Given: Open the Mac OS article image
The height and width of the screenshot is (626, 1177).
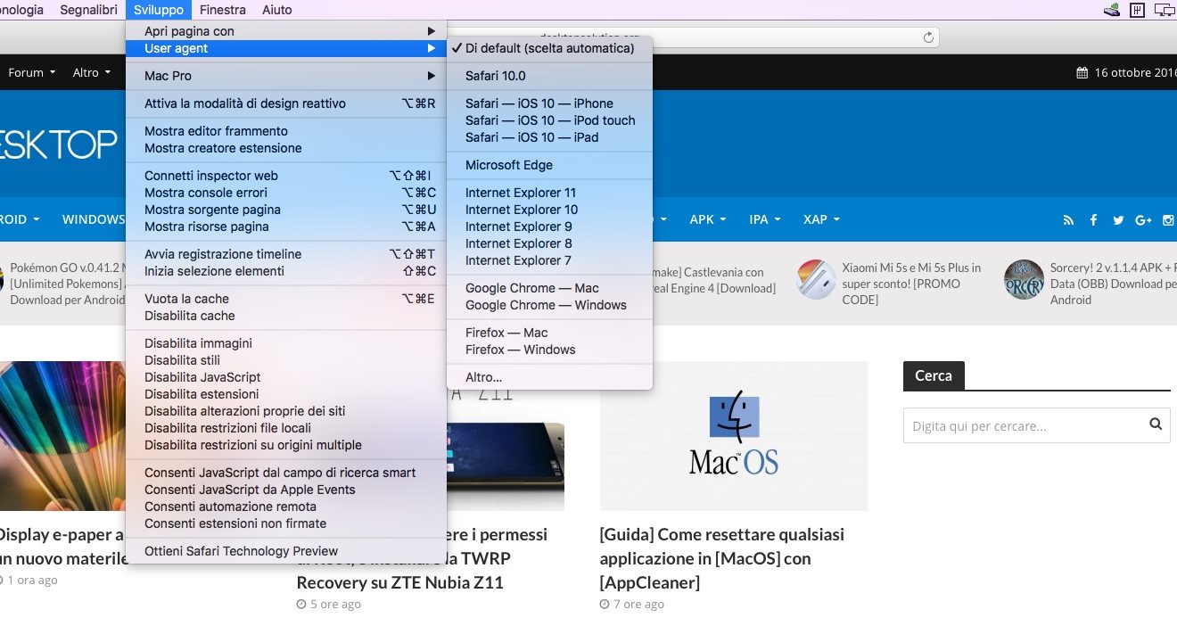Looking at the screenshot, I should [734, 435].
